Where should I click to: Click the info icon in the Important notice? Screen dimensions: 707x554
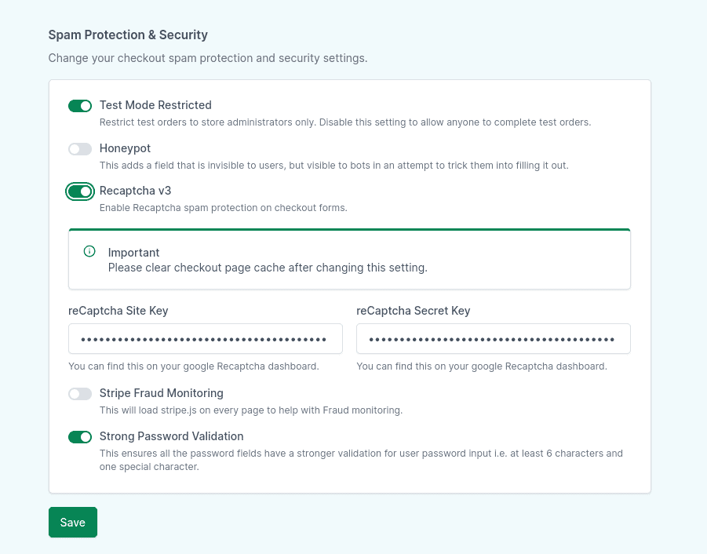[89, 252]
